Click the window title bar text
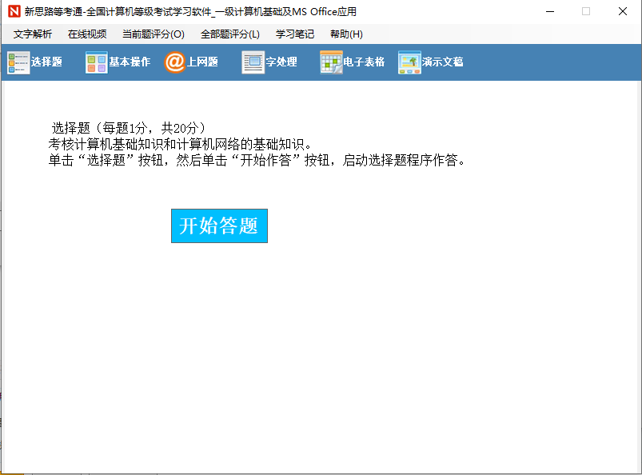Screen dimensions: 642x475 click(x=190, y=11)
